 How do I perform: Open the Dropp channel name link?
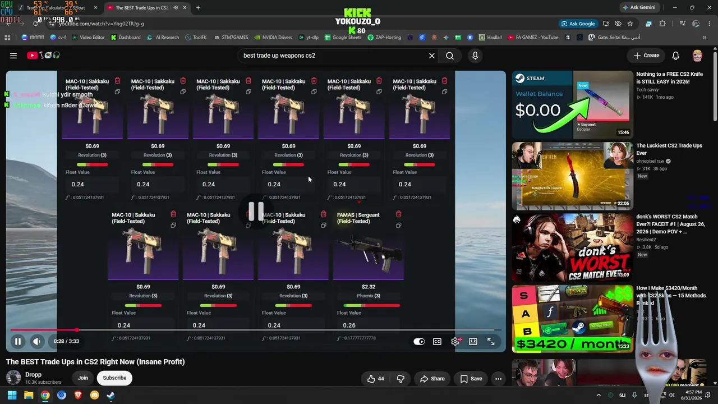pos(33,375)
